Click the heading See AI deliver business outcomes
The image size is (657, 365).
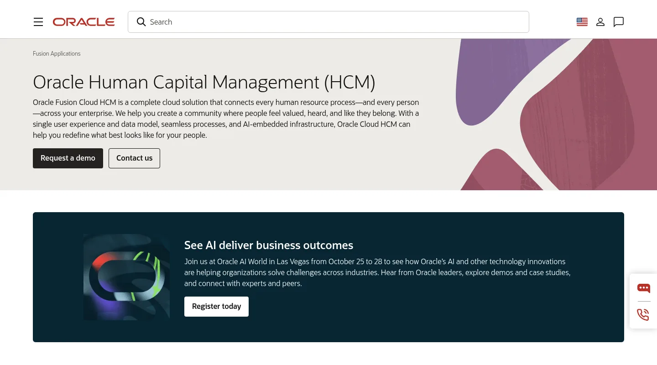(x=269, y=245)
